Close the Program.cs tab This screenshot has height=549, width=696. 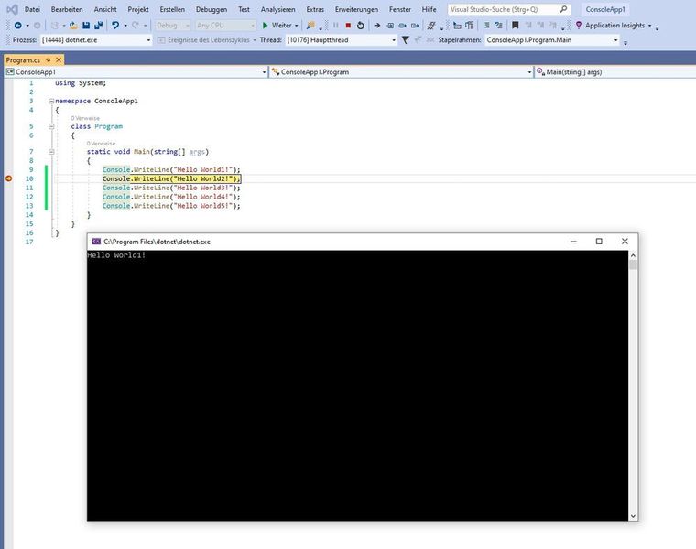tap(58, 59)
